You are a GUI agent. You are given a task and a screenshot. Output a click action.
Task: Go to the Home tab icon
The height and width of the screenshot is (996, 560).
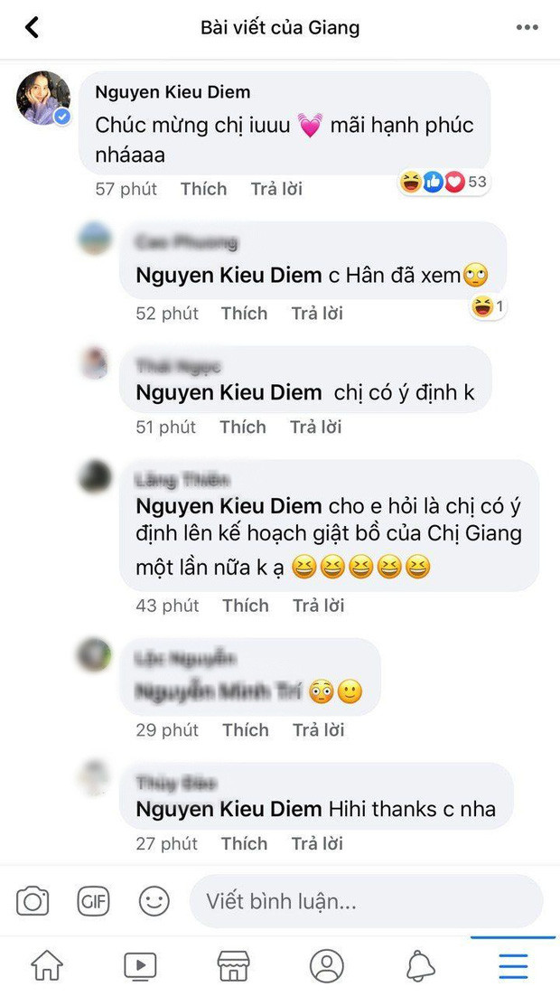pyautogui.click(x=46, y=965)
